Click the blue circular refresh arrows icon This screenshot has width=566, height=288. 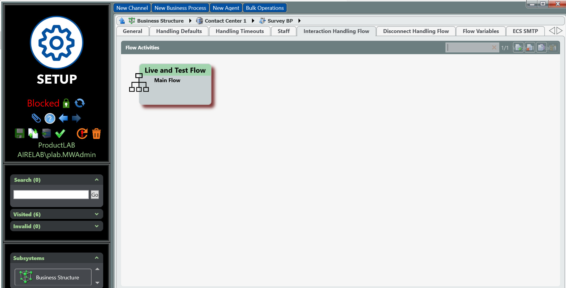click(80, 103)
